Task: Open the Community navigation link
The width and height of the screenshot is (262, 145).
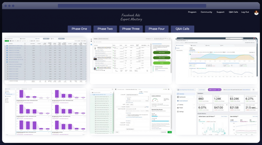Action: (x=206, y=12)
